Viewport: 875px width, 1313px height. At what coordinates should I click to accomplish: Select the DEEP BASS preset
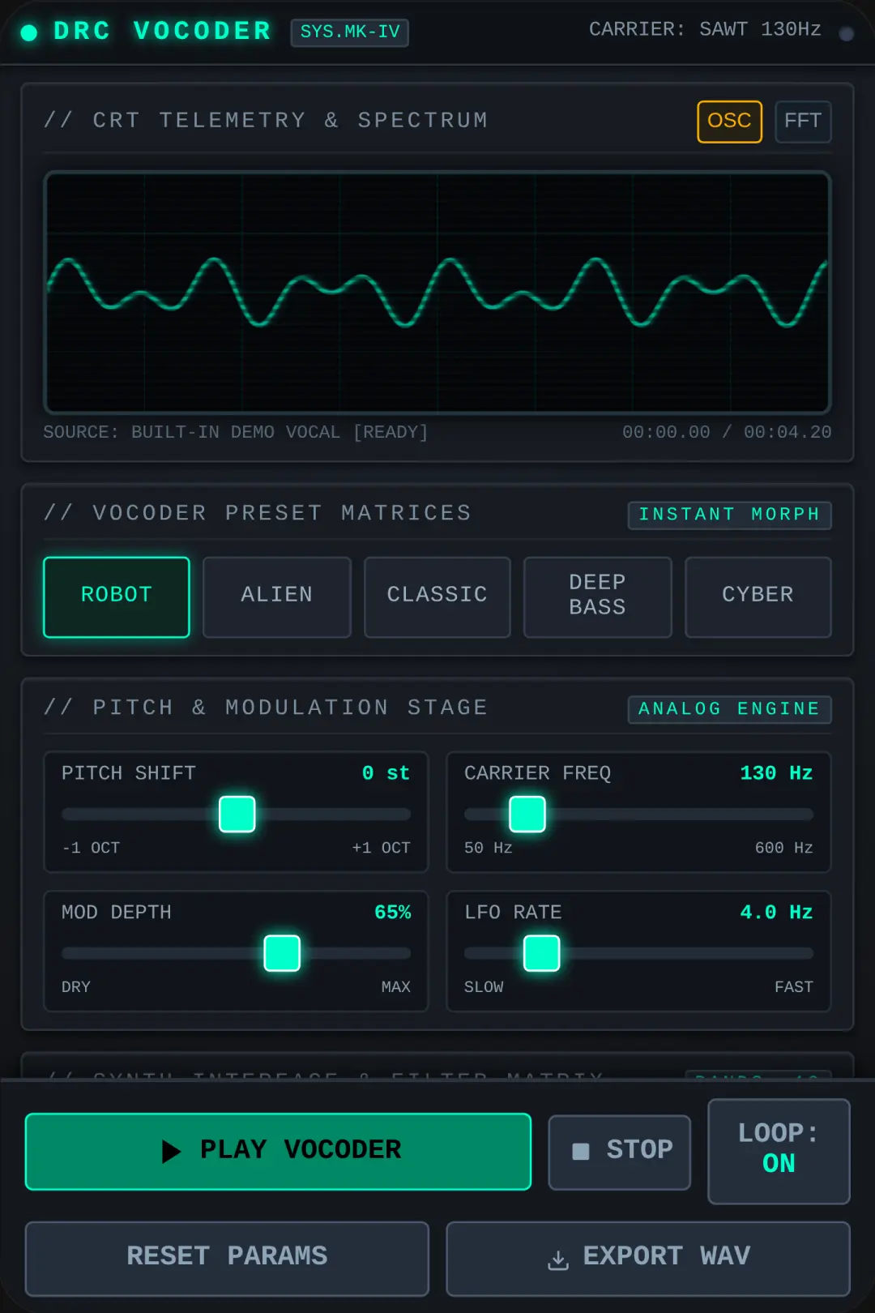(598, 597)
